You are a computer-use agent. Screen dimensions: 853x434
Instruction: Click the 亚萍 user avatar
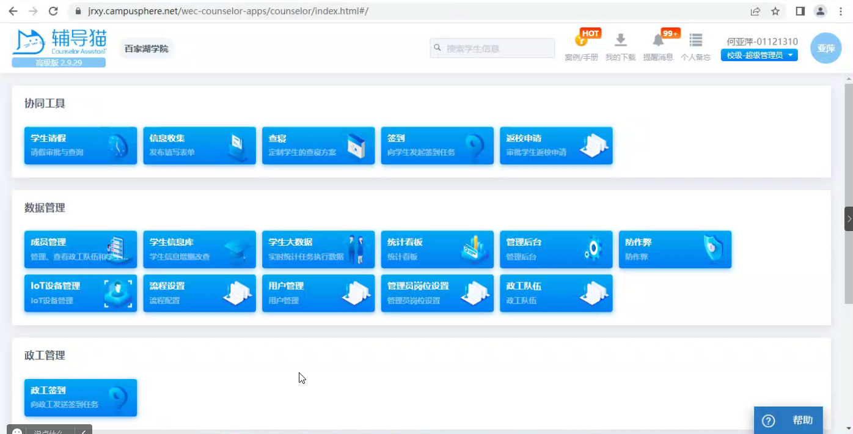(x=826, y=48)
